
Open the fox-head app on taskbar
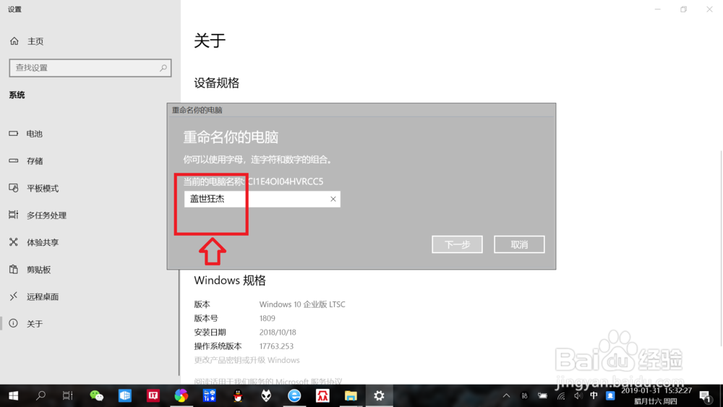pyautogui.click(x=266, y=395)
